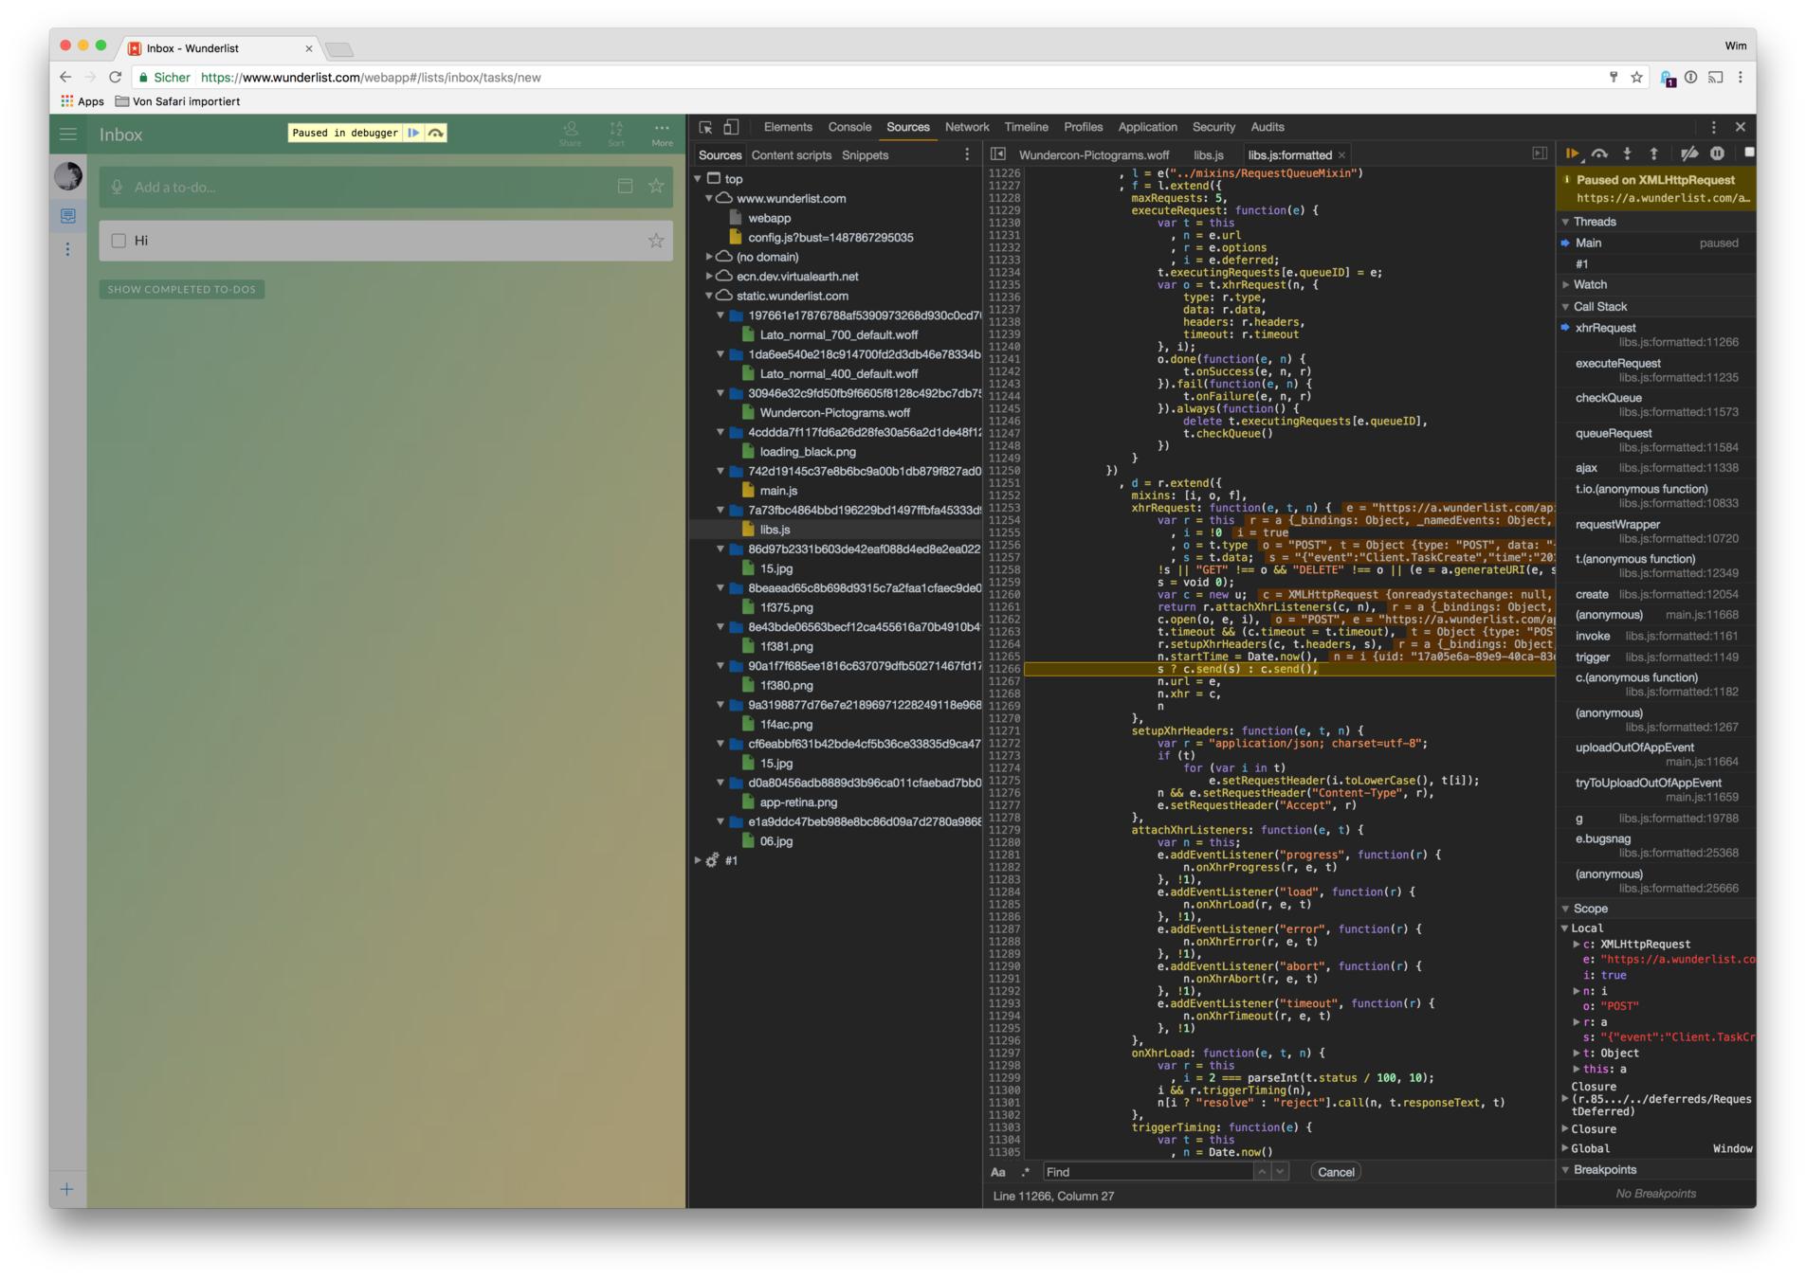
Task: Set due date using the calendar icon
Action: 625,186
